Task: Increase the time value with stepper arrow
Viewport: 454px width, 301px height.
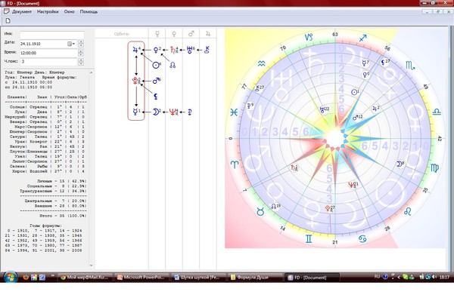Action: (81, 51)
